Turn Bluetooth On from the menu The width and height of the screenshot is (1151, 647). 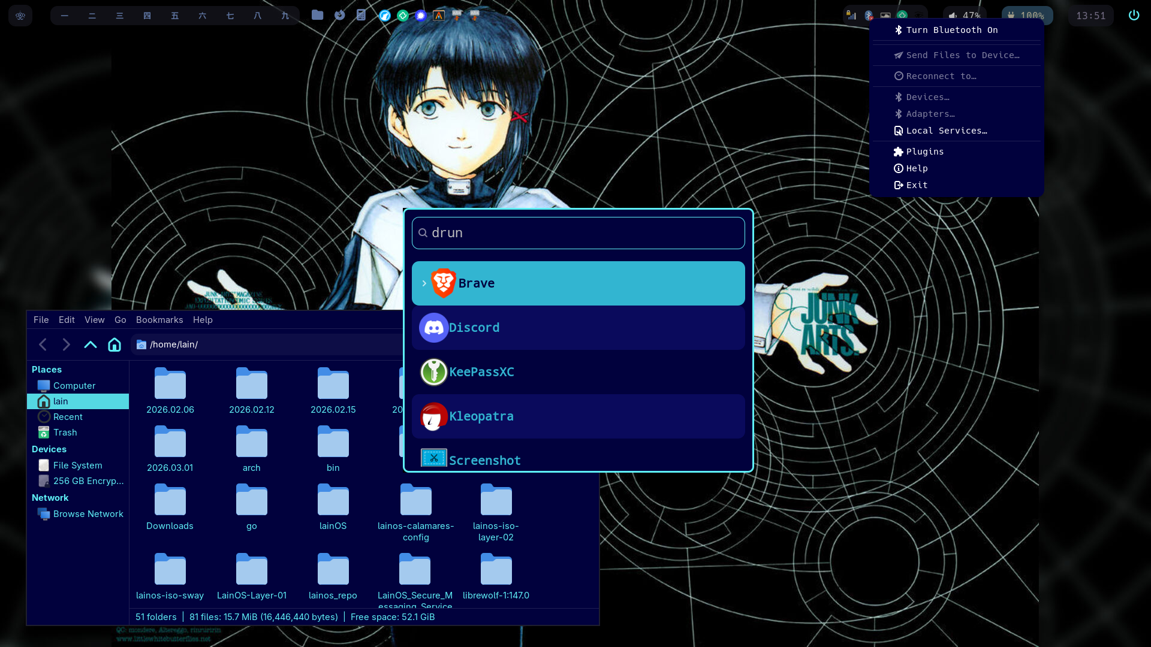951,29
